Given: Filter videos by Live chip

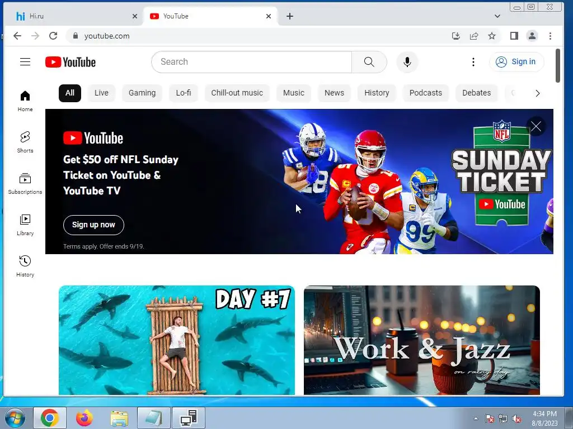Looking at the screenshot, I should pyautogui.click(x=101, y=93).
